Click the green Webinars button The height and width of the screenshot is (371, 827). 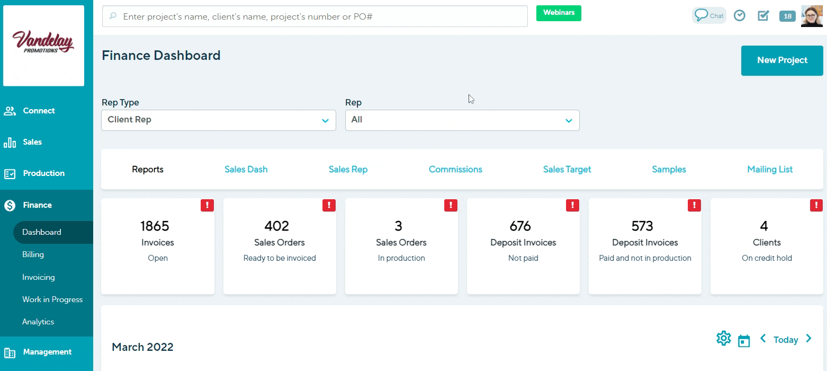click(x=559, y=13)
